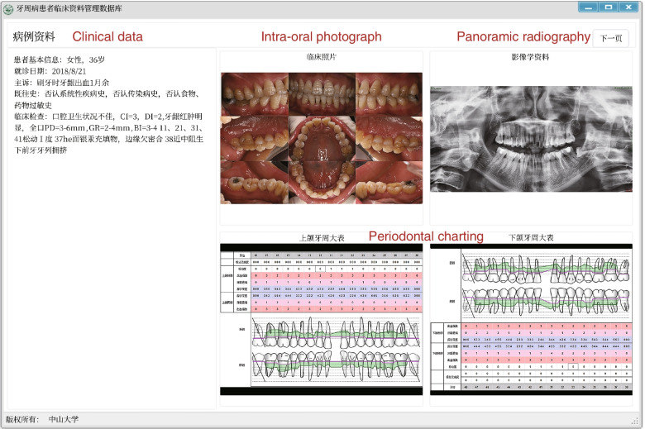Maximize the database window
Viewport: 645px width, 429px height.
[609, 7]
